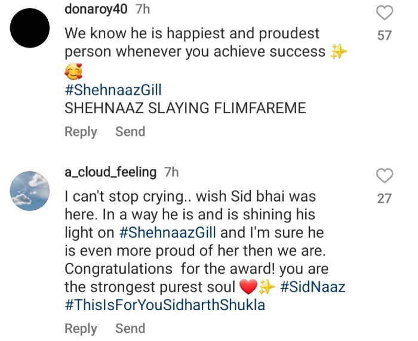The height and width of the screenshot is (341, 418).
Task: View the 57 likes on donaroy40's comment
Action: 384,35
